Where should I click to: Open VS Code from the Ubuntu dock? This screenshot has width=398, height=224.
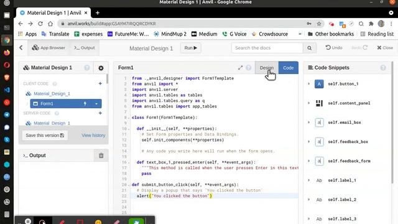7,90
